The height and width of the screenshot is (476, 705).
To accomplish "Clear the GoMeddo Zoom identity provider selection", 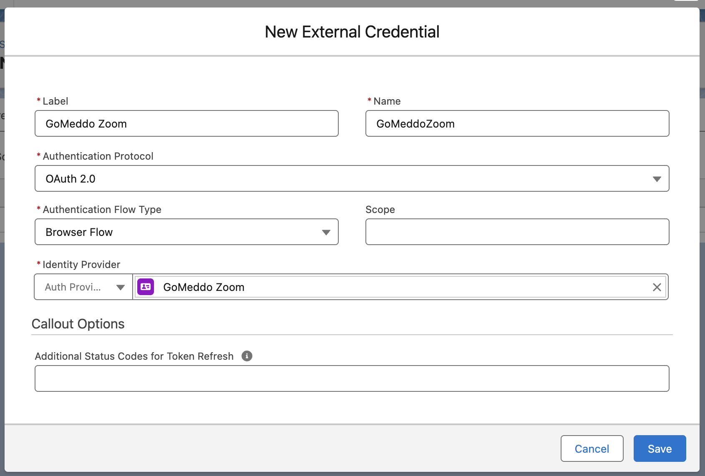I will click(x=657, y=287).
